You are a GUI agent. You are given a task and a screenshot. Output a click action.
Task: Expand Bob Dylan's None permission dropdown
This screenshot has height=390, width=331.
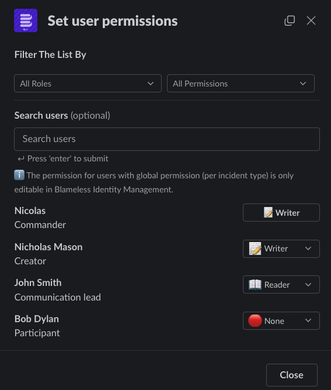281,320
